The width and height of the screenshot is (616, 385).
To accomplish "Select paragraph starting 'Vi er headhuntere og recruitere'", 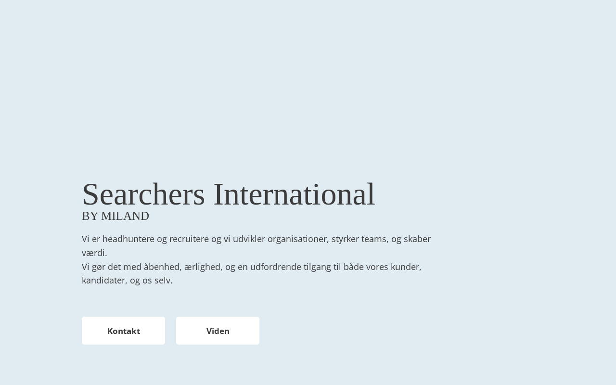I will click(257, 246).
